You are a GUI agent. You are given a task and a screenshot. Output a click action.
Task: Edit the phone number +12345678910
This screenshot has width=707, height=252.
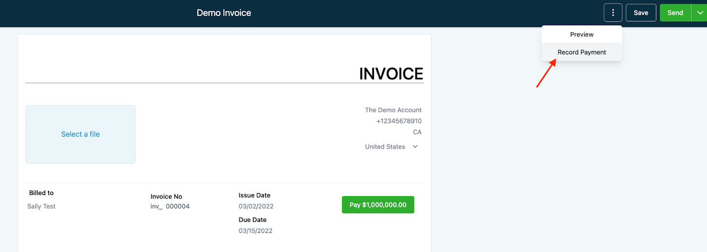399,121
